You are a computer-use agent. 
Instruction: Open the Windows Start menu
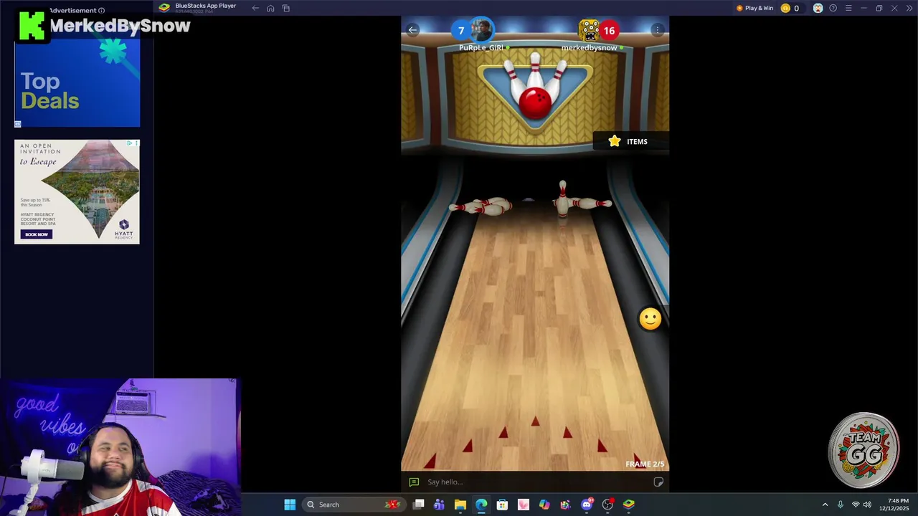pos(290,505)
